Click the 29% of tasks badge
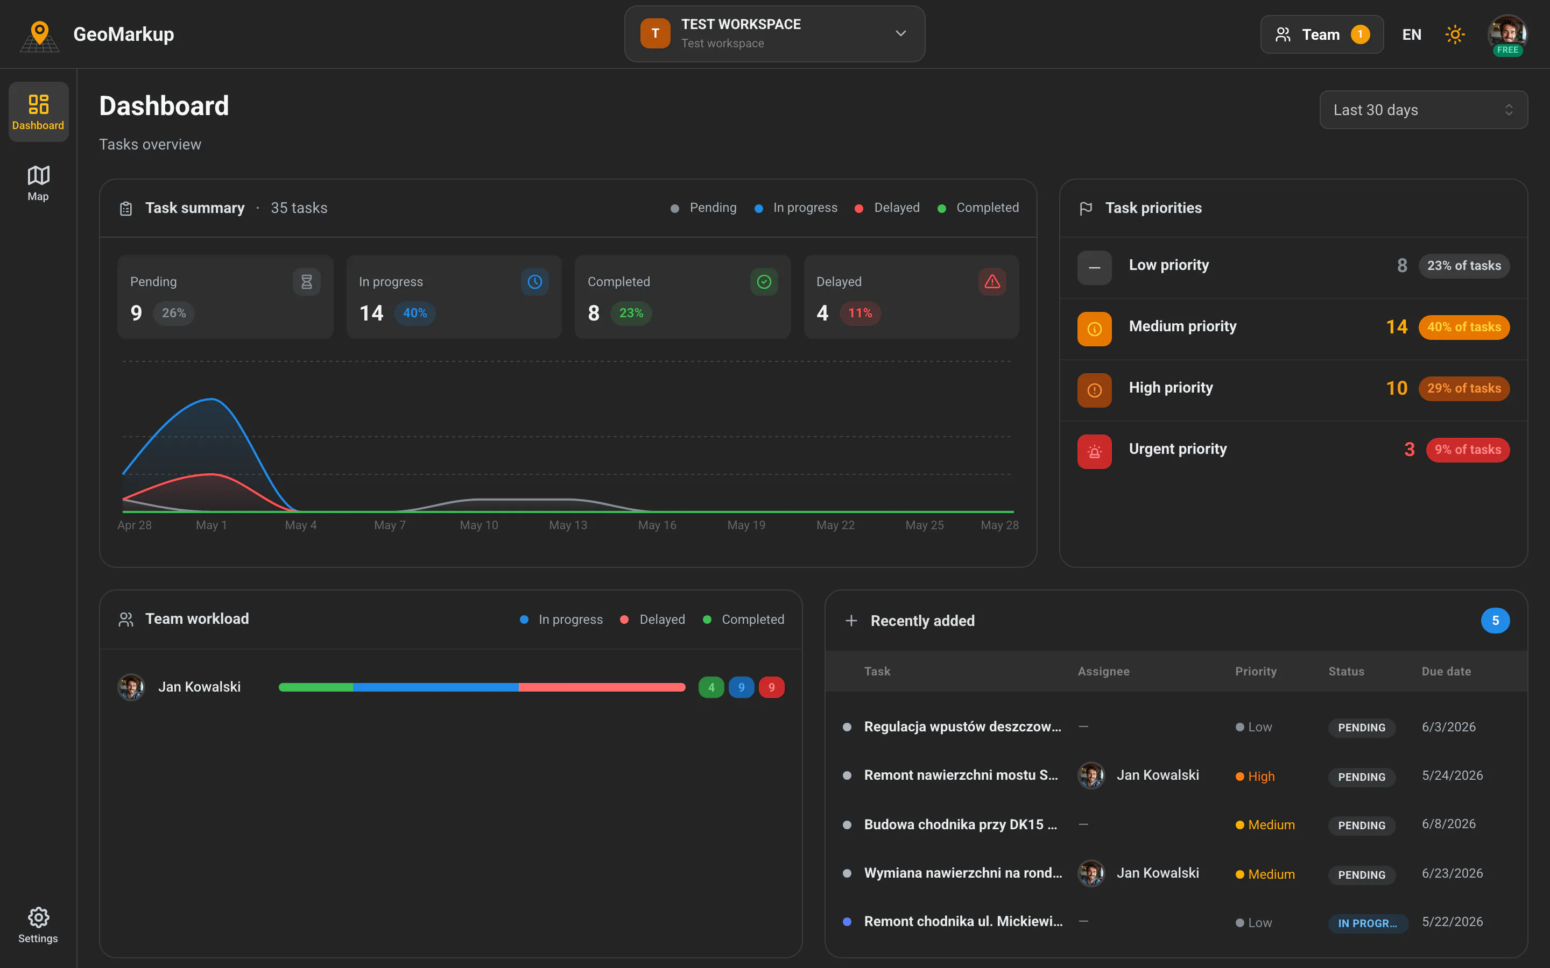This screenshot has height=968, width=1550. (x=1463, y=389)
